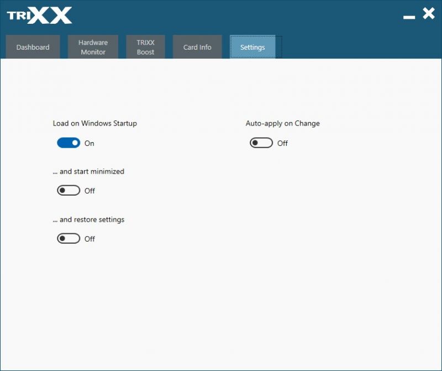Enable Auto-apply on Change toggle
The height and width of the screenshot is (371, 442).
(x=261, y=143)
